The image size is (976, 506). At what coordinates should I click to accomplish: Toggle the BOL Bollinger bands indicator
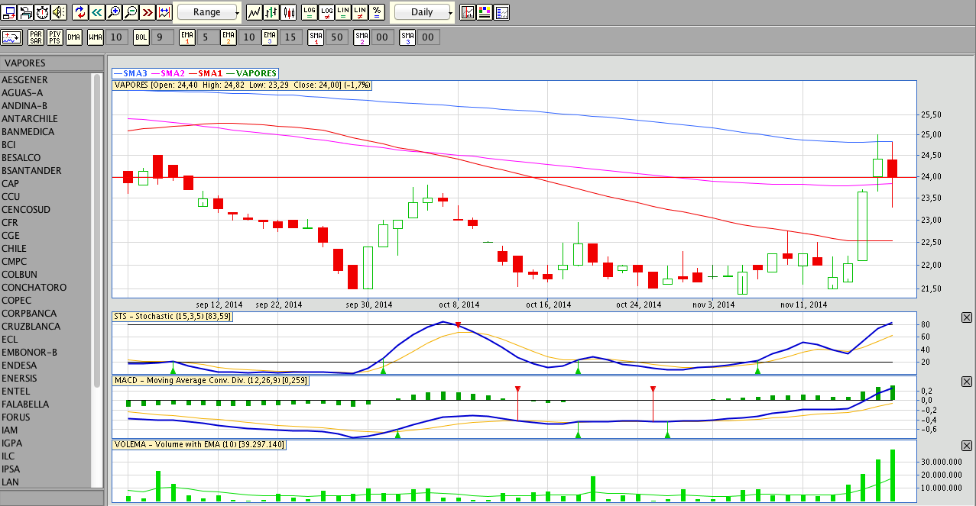pos(141,37)
